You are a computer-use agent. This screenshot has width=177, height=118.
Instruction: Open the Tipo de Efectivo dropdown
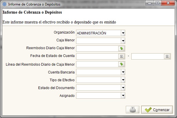(x=123, y=80)
